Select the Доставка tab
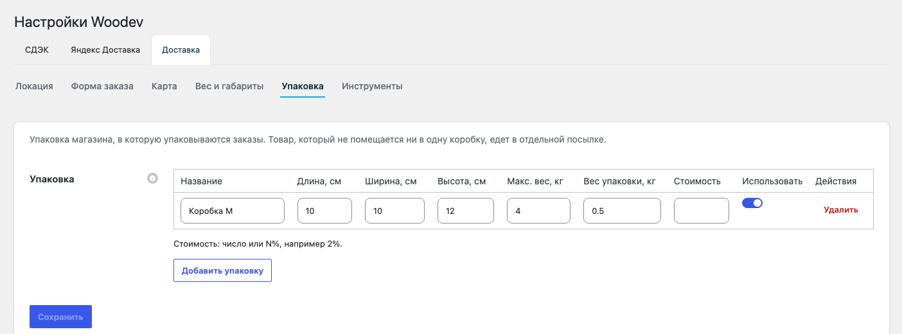This screenshot has width=902, height=334. (181, 50)
